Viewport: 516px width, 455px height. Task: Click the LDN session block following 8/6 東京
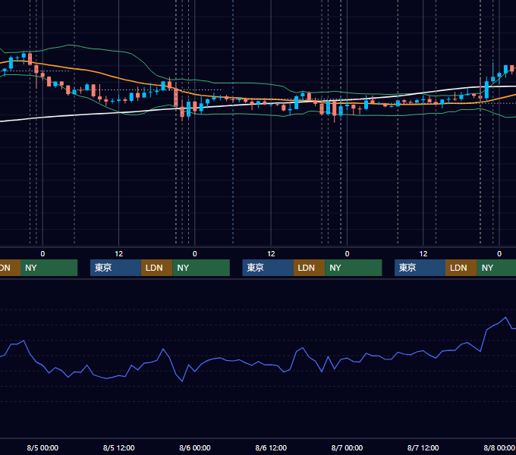tap(309, 268)
